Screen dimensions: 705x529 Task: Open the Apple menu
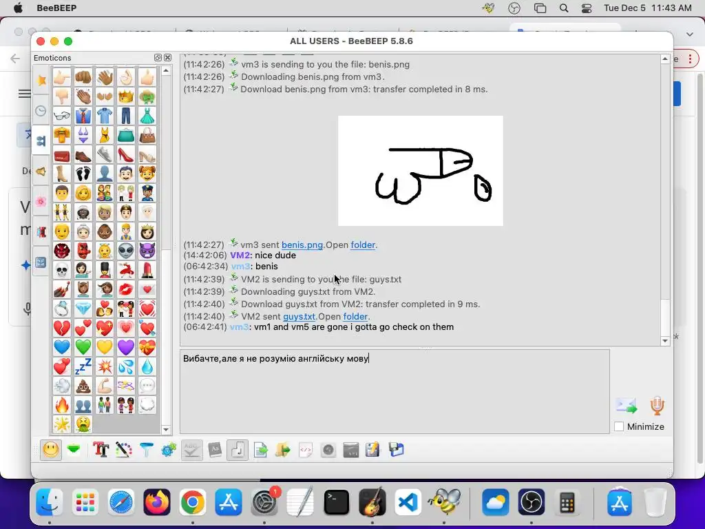(x=18, y=8)
